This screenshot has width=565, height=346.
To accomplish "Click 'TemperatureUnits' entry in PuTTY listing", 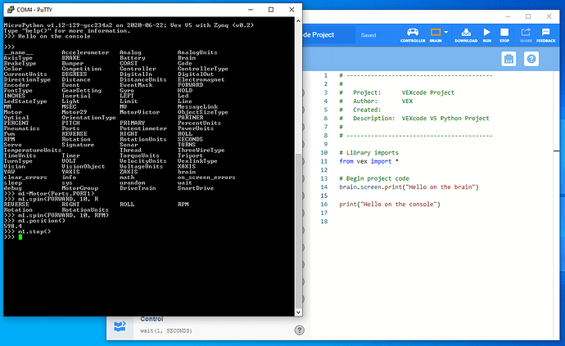I will [33, 151].
